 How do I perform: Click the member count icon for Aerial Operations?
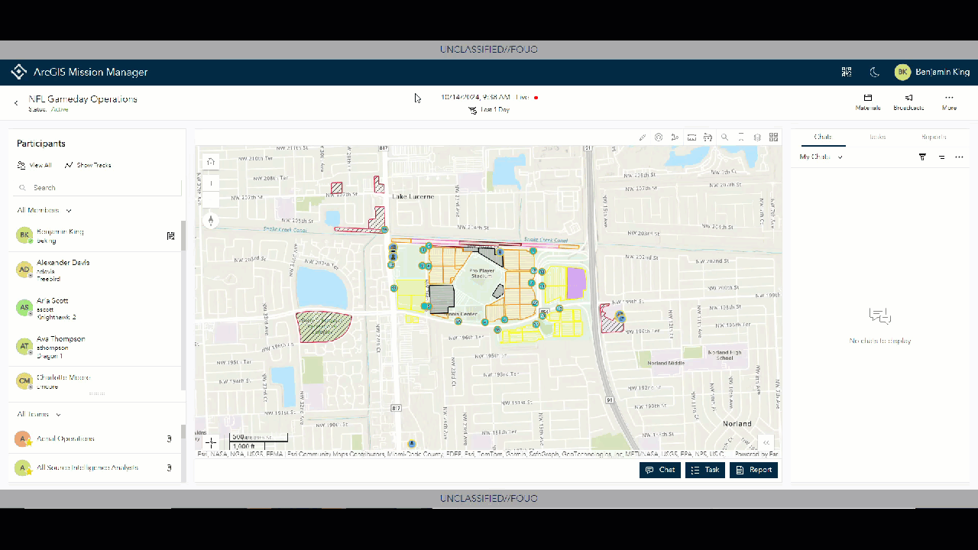(x=169, y=439)
